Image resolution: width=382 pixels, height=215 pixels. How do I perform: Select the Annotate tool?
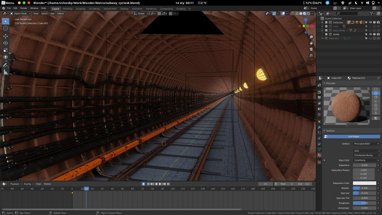[x=5, y=65]
